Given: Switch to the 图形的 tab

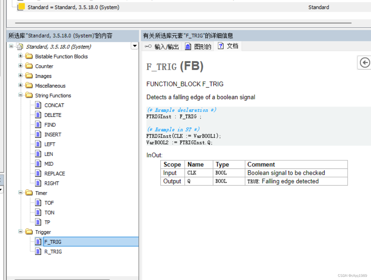Looking at the screenshot, I should [x=198, y=47].
